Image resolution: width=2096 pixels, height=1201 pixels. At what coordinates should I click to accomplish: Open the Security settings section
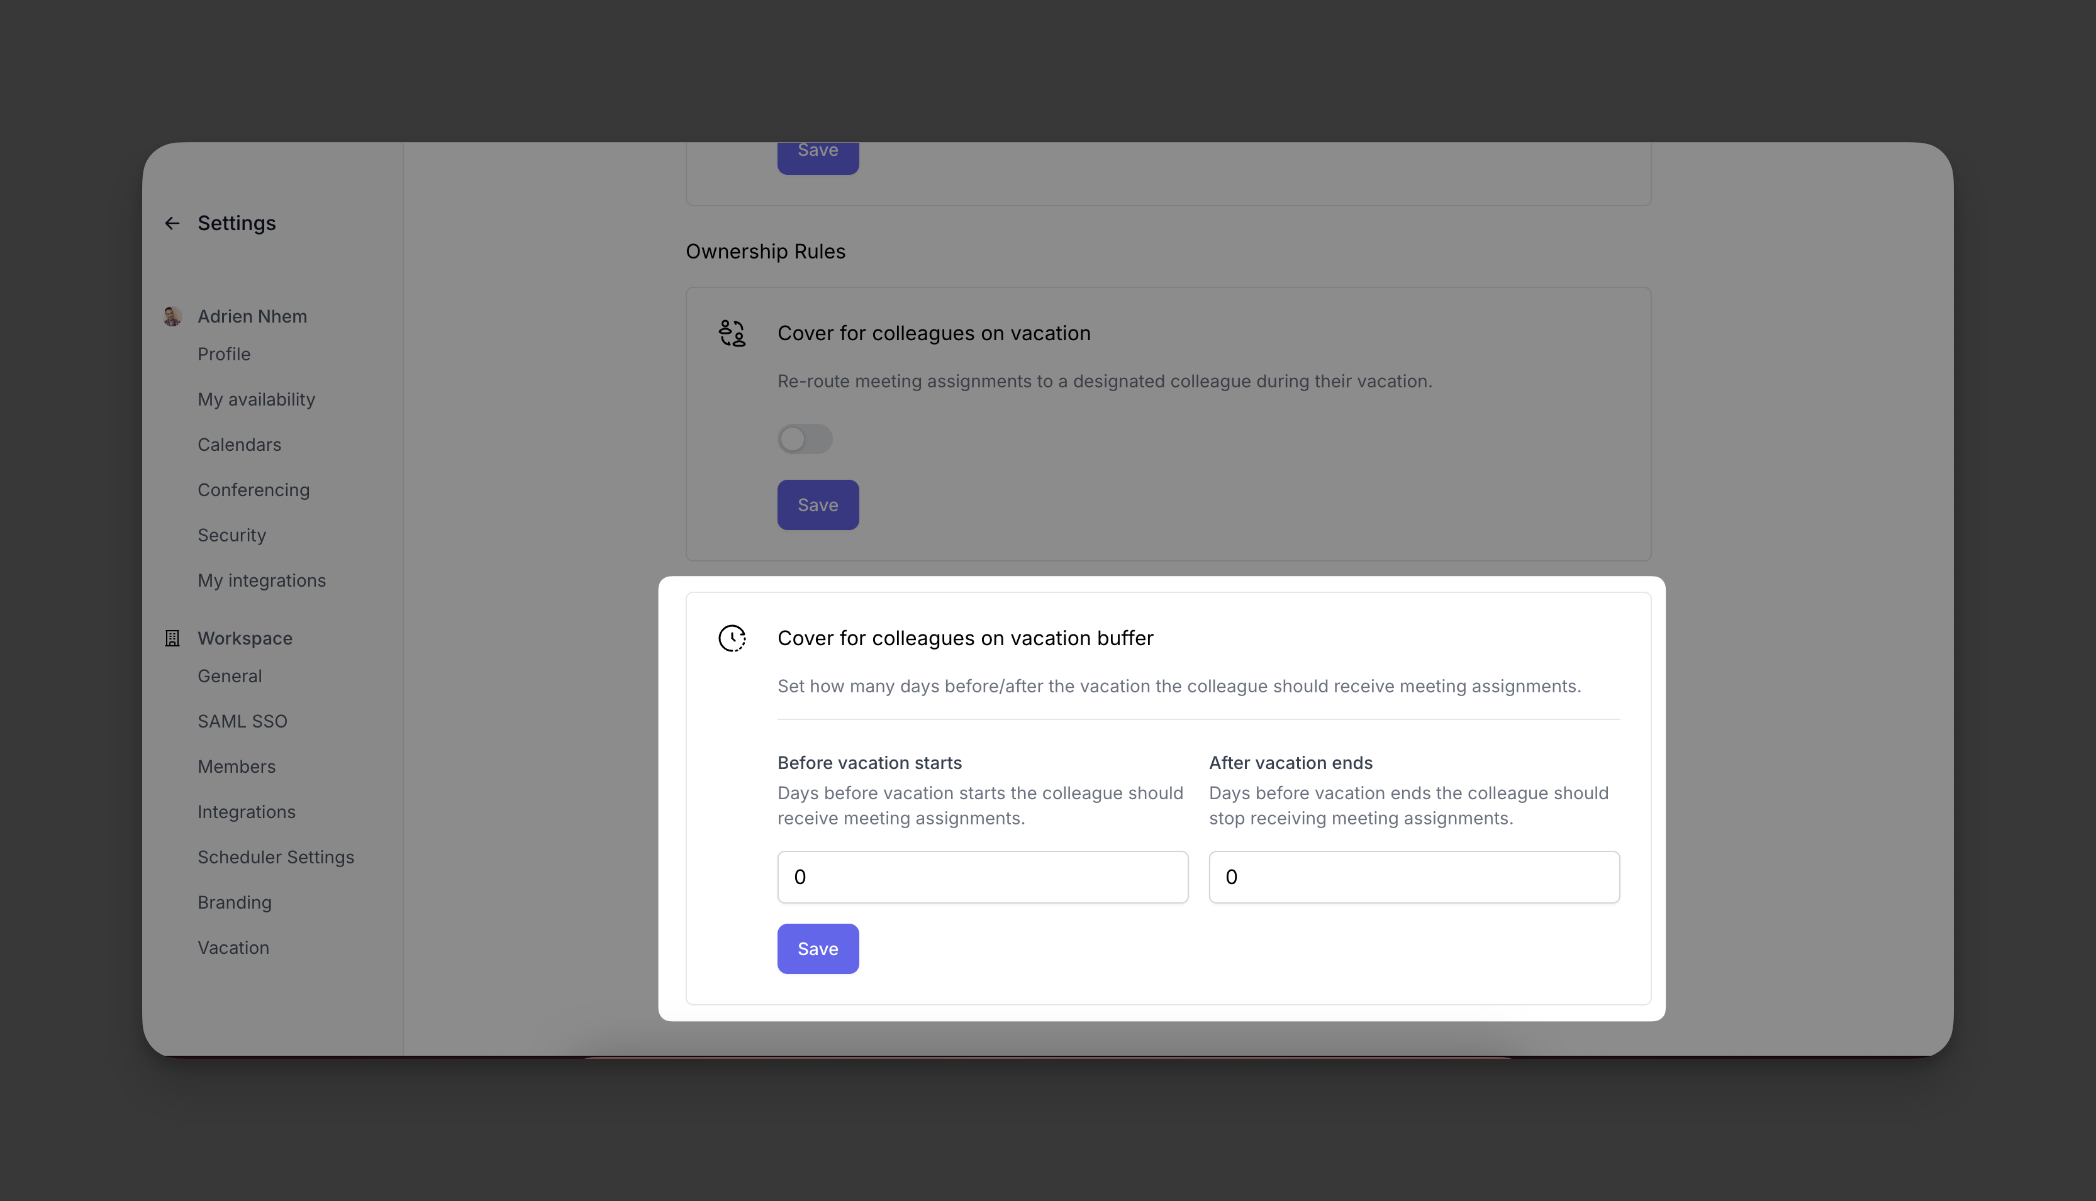pyautogui.click(x=232, y=535)
